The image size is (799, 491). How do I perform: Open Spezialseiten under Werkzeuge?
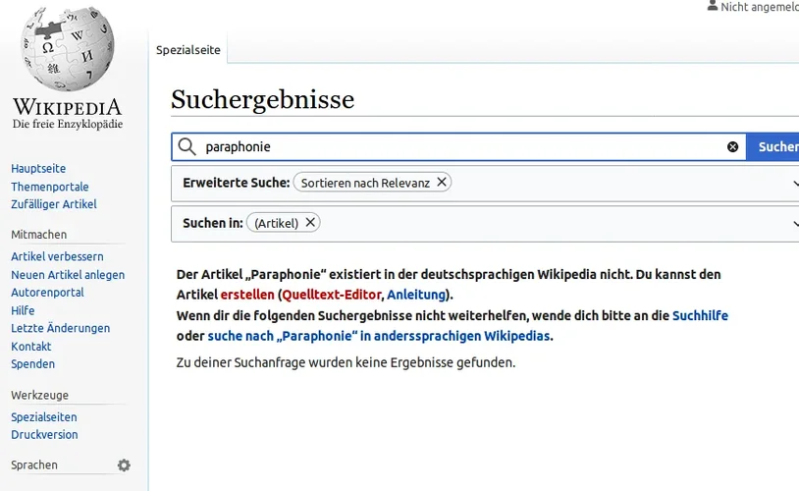point(44,417)
